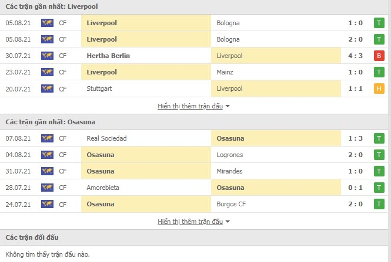391x262 pixels.
Task: Click the world flag icon on 07.08.21 row
Action: tap(48, 138)
